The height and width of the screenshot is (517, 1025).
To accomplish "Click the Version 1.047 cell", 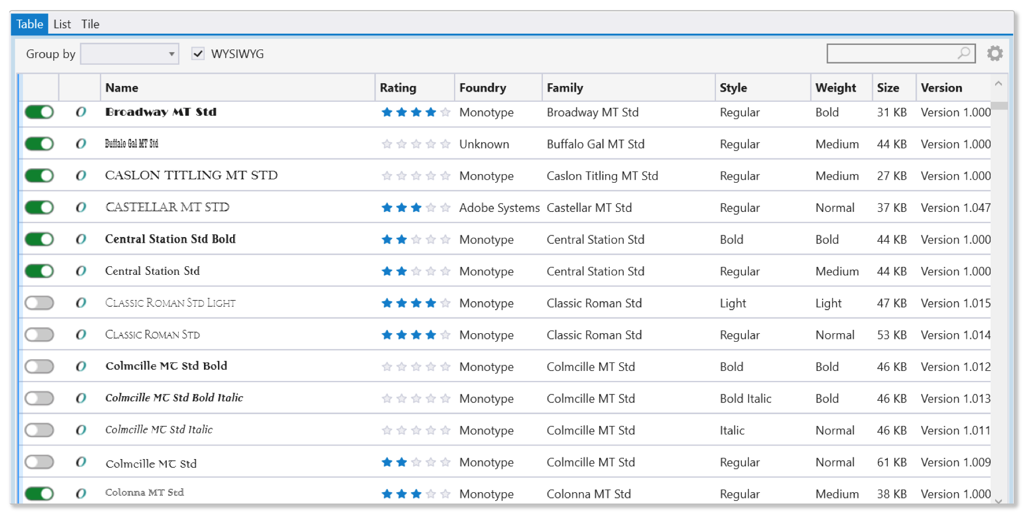I will [955, 208].
